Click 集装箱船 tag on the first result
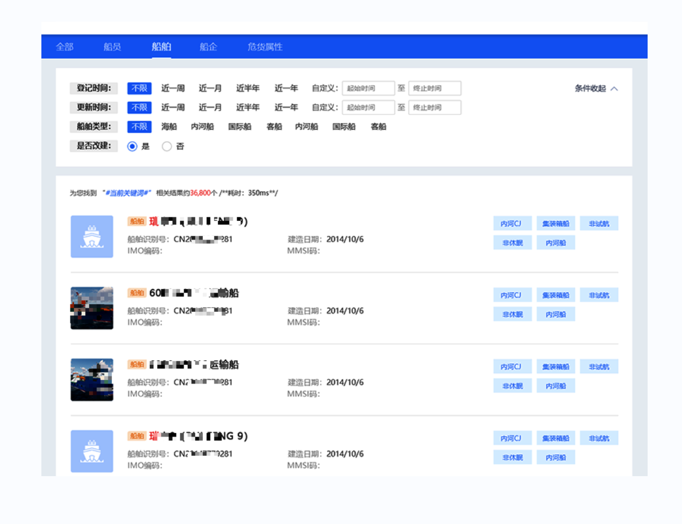The width and height of the screenshot is (682, 524). [556, 224]
